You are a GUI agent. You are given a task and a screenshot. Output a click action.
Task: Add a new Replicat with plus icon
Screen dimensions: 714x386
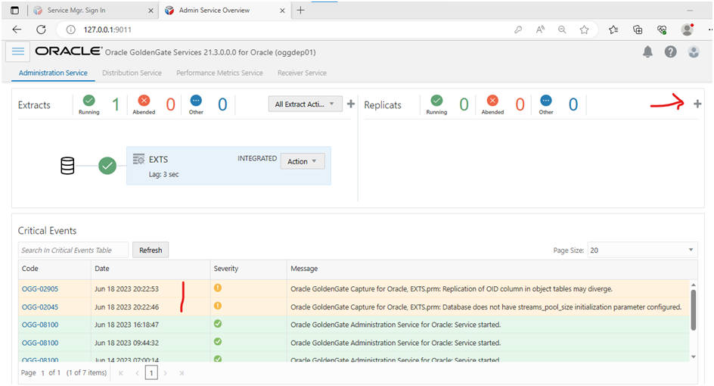[x=697, y=104]
